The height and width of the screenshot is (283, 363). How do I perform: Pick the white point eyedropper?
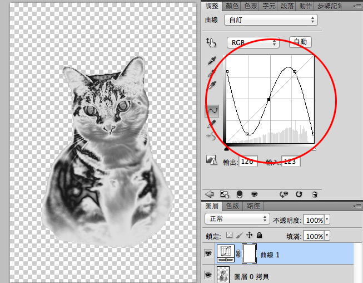(212, 85)
